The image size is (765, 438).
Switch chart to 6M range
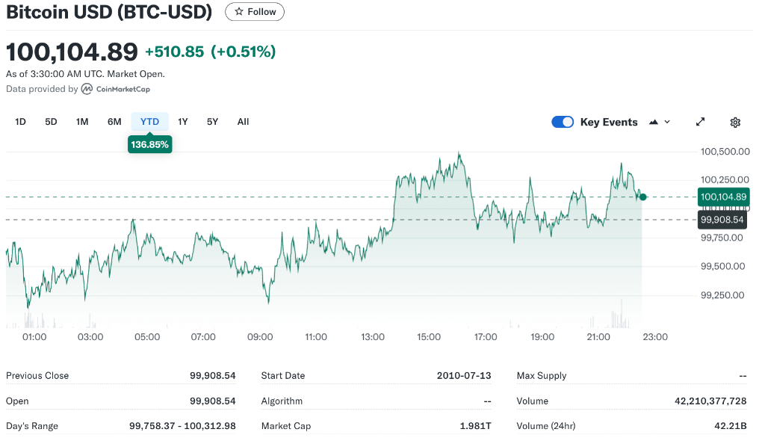coord(114,122)
